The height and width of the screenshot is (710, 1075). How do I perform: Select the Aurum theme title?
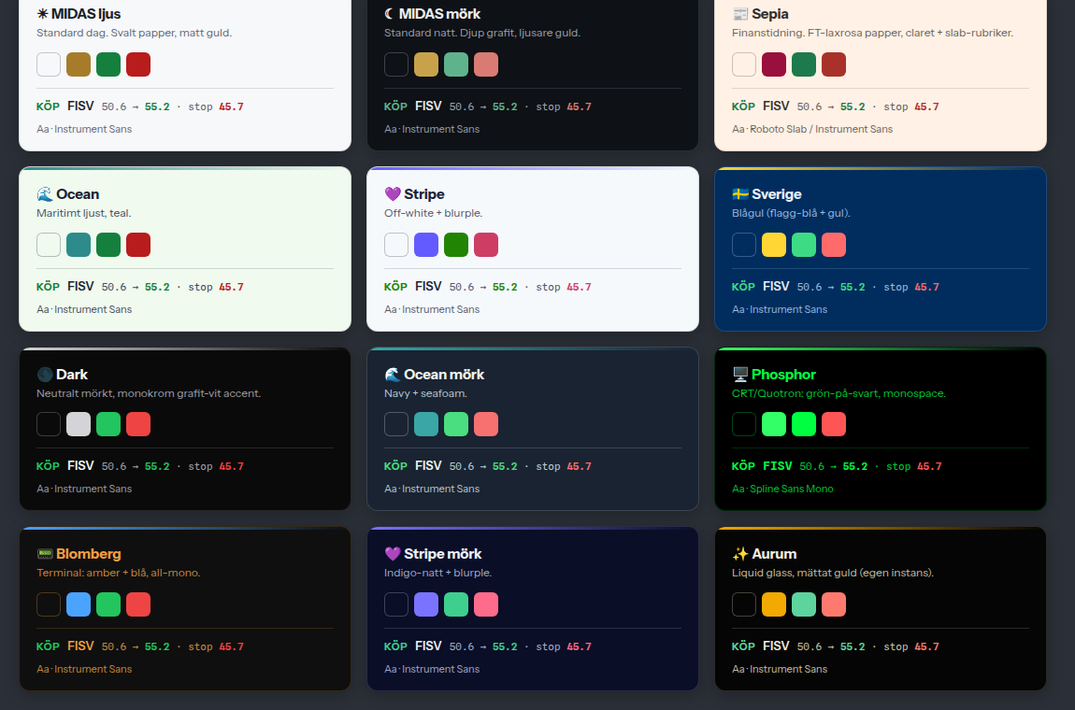click(x=774, y=554)
